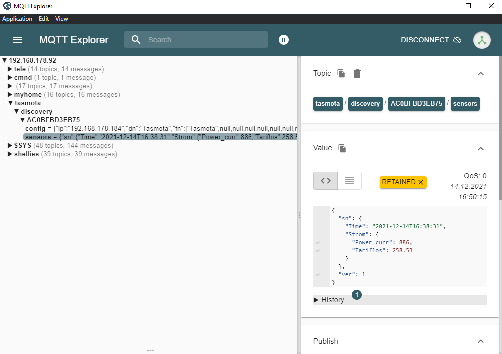Select the discovery topic breadcrumb
502x354 pixels.
[x=365, y=104]
